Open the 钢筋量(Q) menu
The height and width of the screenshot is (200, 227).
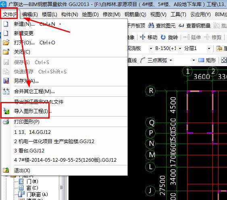point(135,15)
